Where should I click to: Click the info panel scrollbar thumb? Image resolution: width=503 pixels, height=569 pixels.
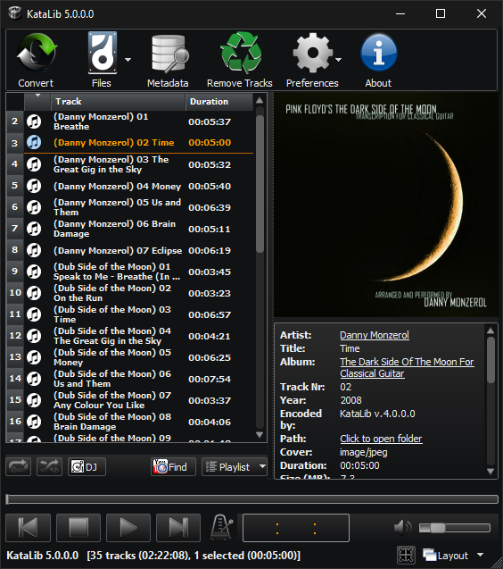(491, 360)
